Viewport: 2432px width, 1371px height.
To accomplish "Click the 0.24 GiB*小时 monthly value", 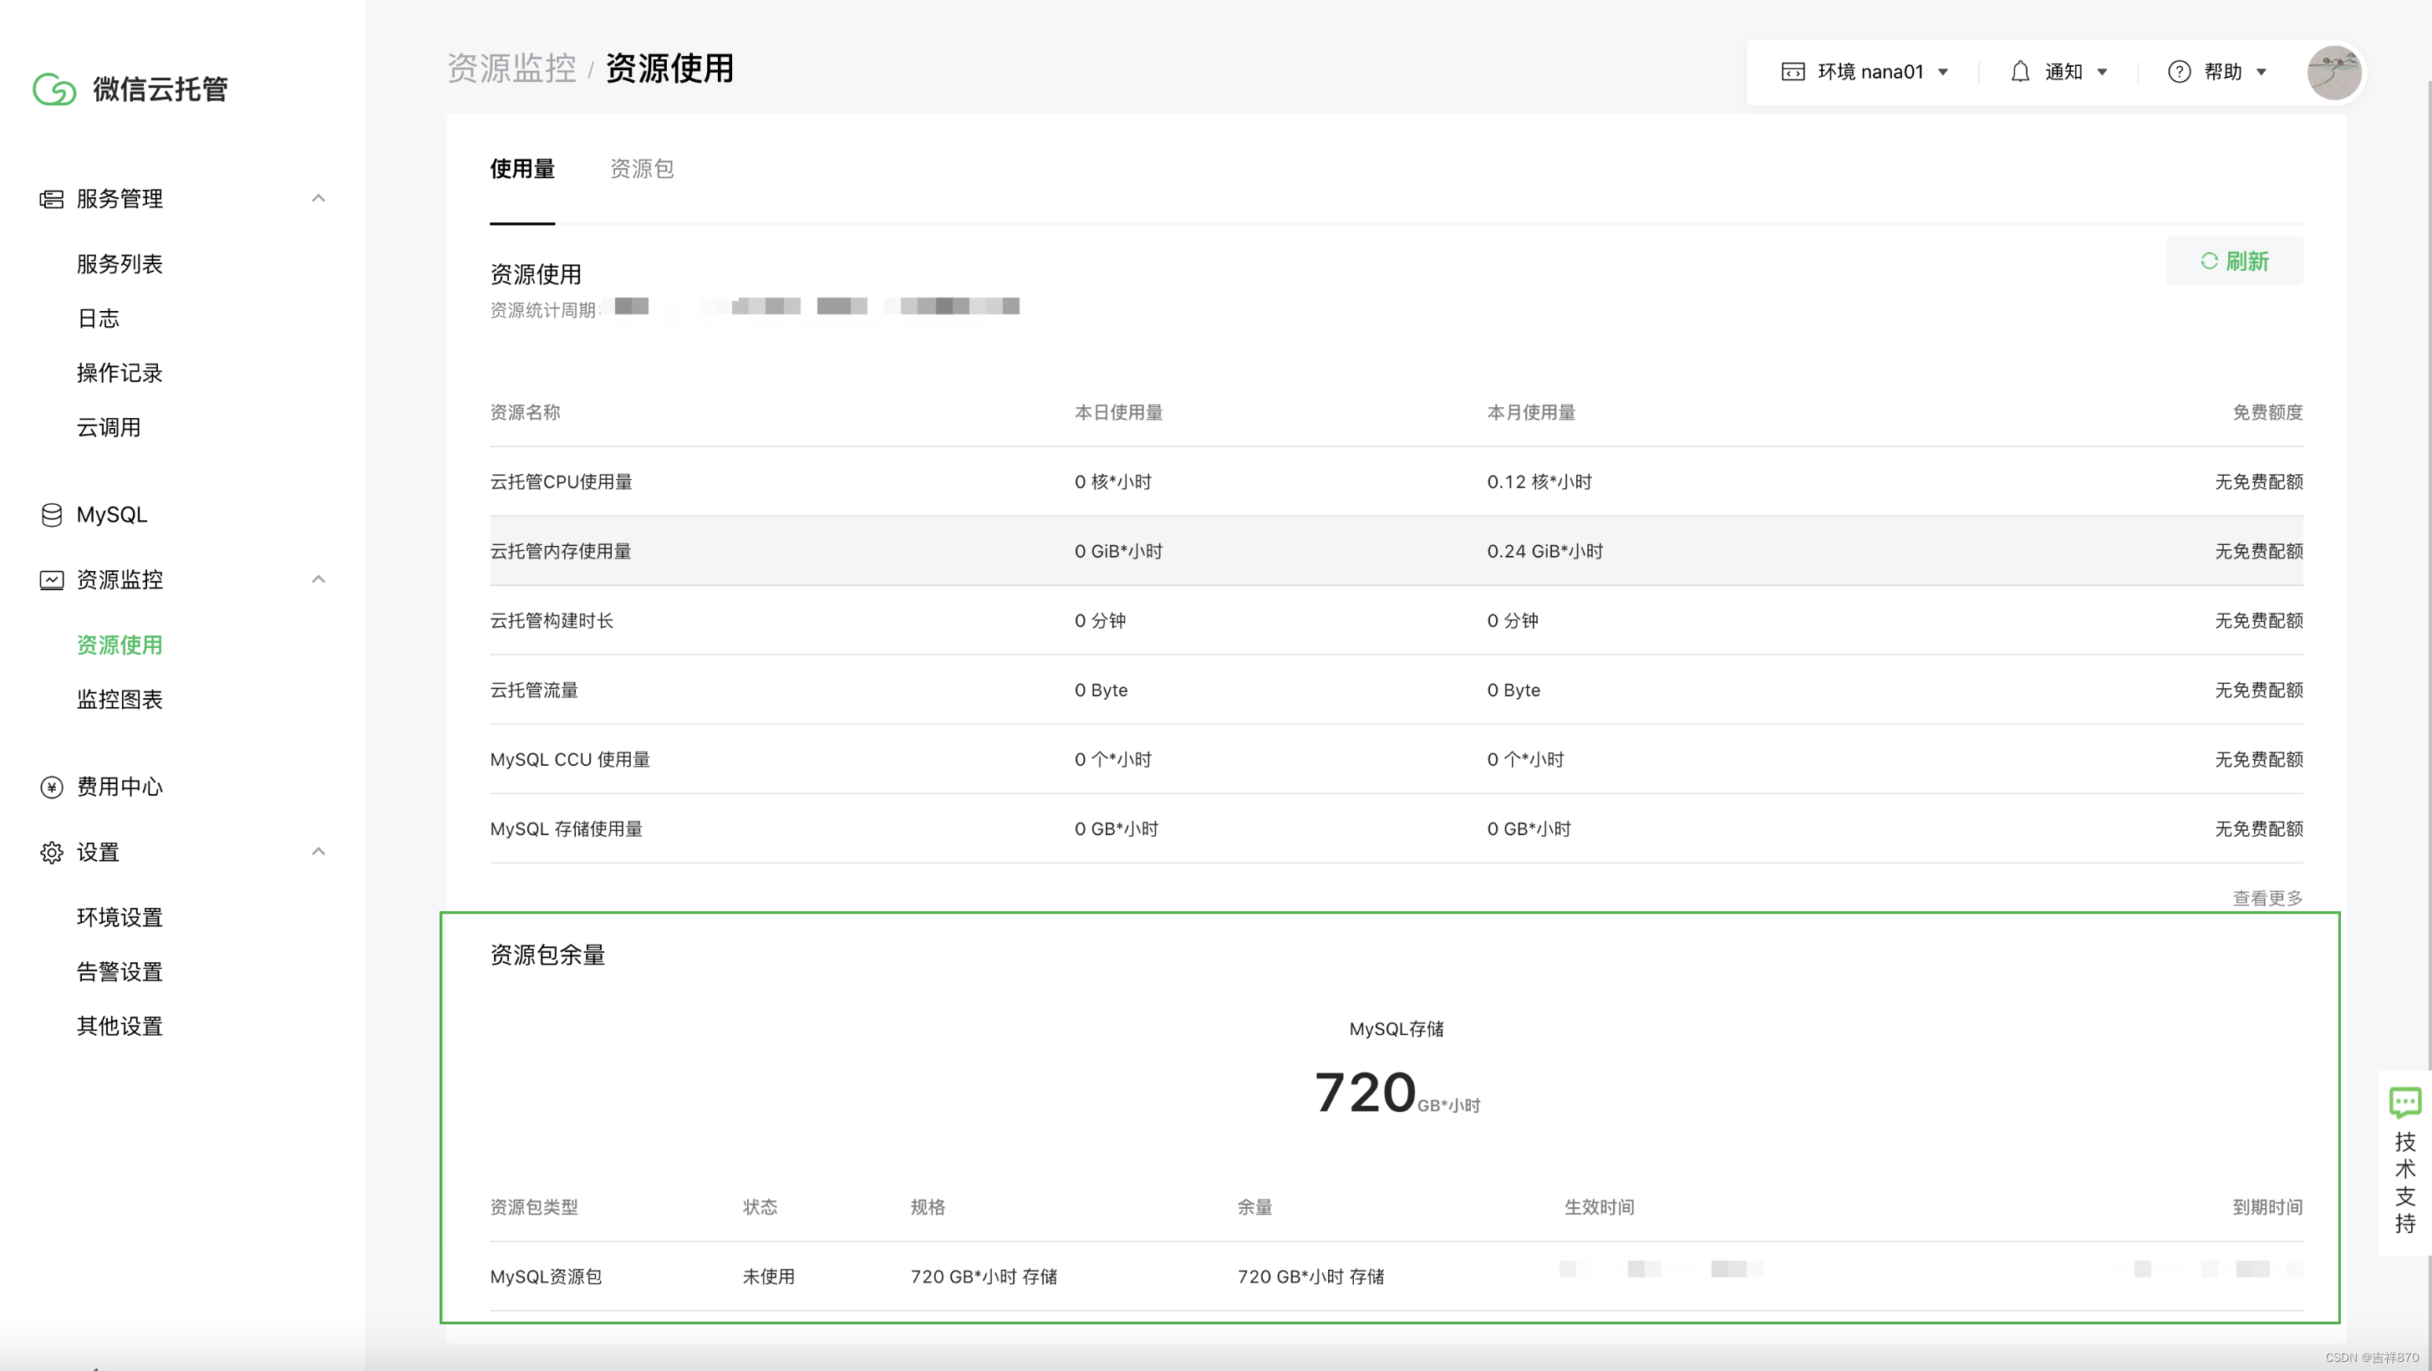I will 1544,552.
